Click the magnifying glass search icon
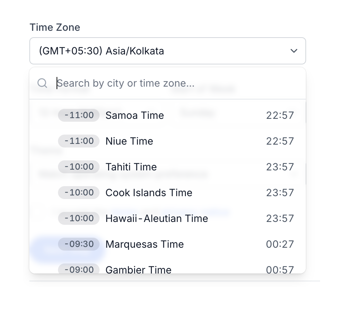The width and height of the screenshot is (343, 310). tap(42, 83)
